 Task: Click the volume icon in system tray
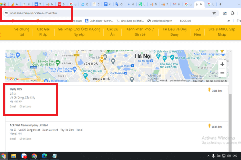(229, 156)
